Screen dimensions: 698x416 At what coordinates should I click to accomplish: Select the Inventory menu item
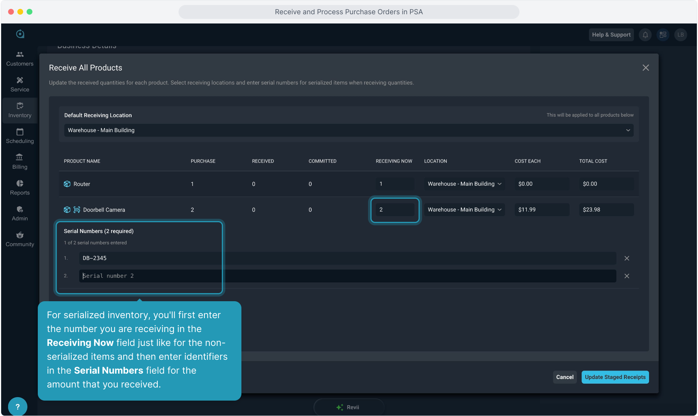[x=20, y=110]
